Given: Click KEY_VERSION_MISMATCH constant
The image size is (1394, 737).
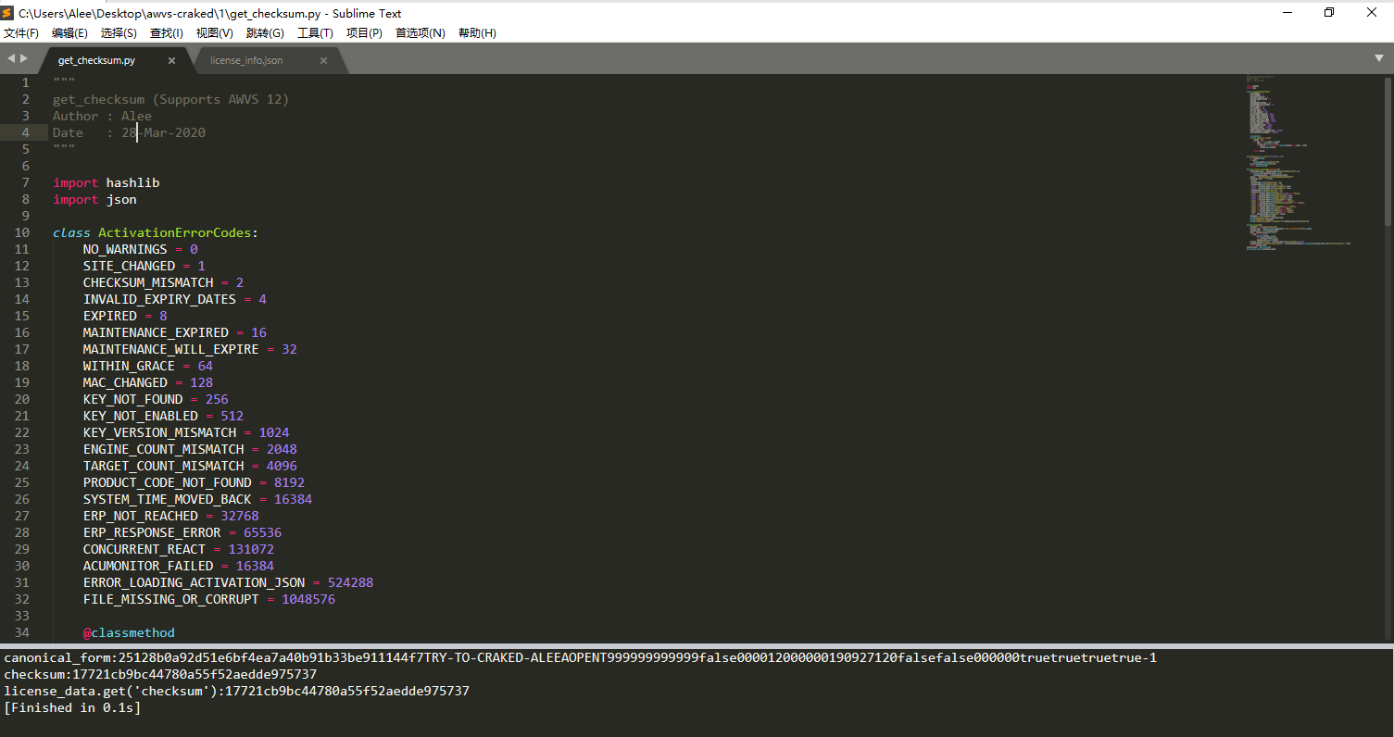Looking at the screenshot, I should (159, 432).
